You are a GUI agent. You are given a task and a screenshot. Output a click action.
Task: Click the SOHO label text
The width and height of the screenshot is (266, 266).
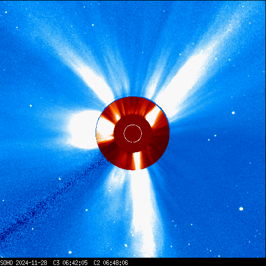click(6, 263)
